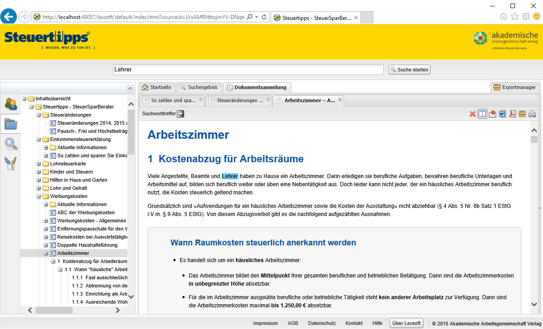Collapse the Steueränderungen folder
The height and width of the screenshot is (329, 543).
(x=39, y=115)
